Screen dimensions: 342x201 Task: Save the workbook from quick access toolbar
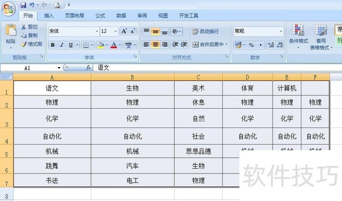[x=23, y=5]
